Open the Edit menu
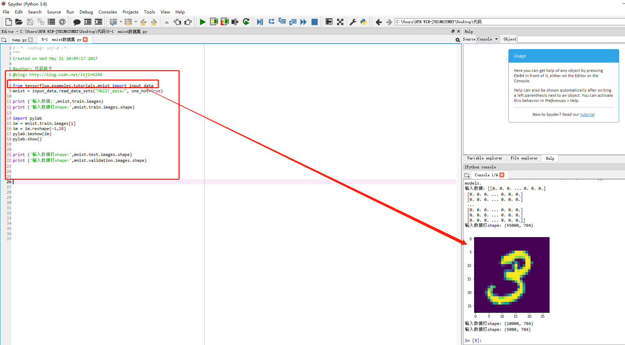The height and width of the screenshot is (345, 625). (19, 12)
